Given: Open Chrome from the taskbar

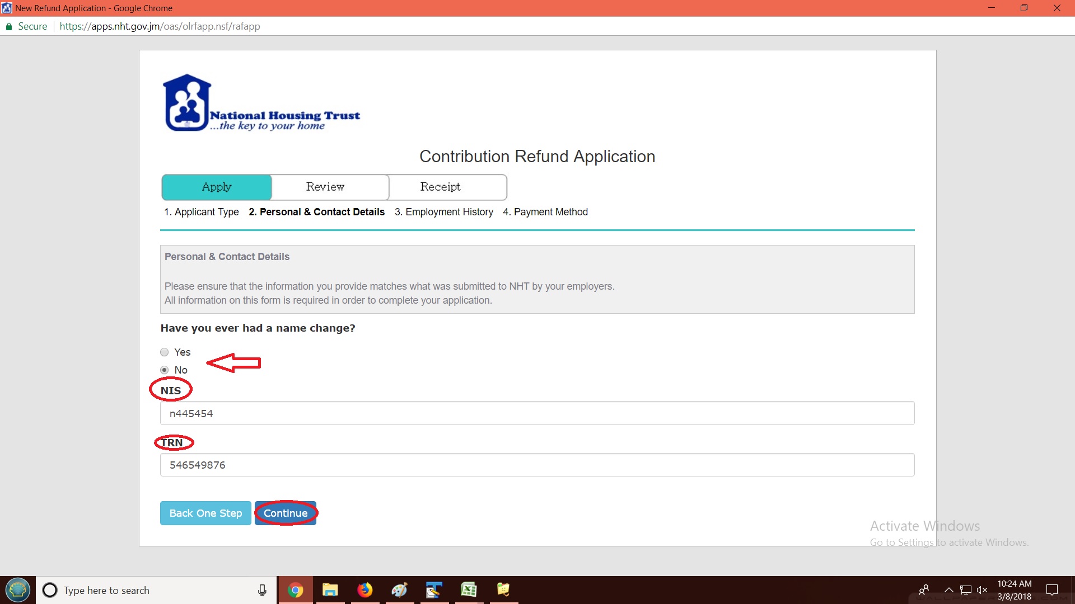Looking at the screenshot, I should click(296, 590).
